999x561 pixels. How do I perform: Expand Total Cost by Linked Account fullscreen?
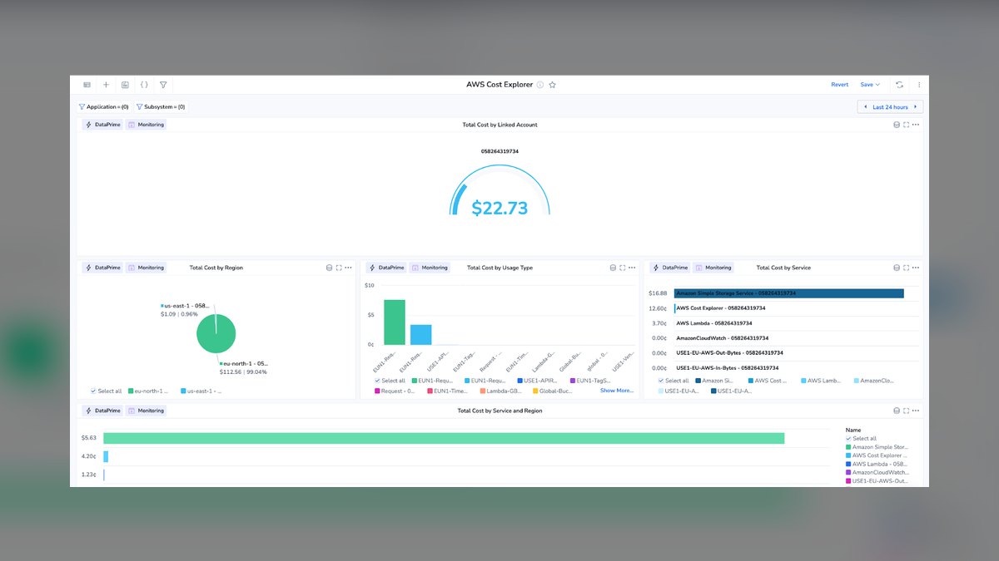[x=906, y=125]
